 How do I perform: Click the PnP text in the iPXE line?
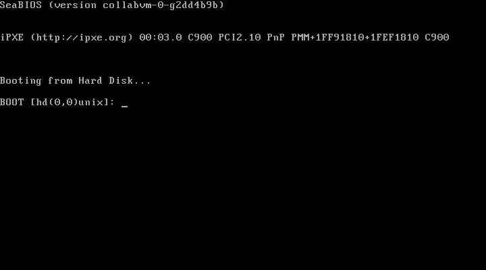(x=276, y=38)
